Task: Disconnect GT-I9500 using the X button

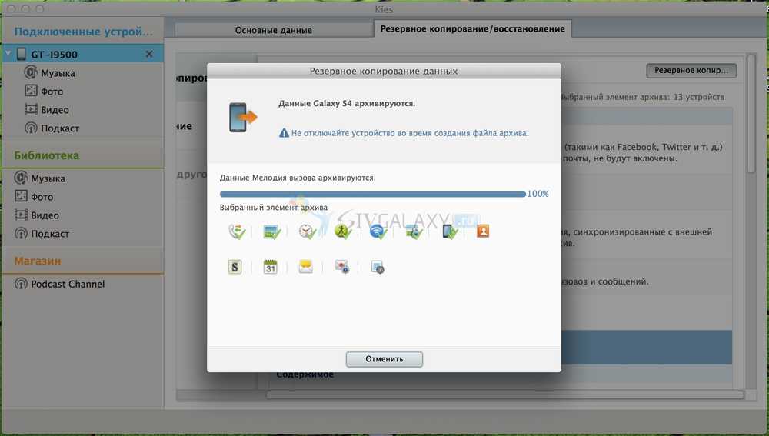Action: [x=149, y=55]
